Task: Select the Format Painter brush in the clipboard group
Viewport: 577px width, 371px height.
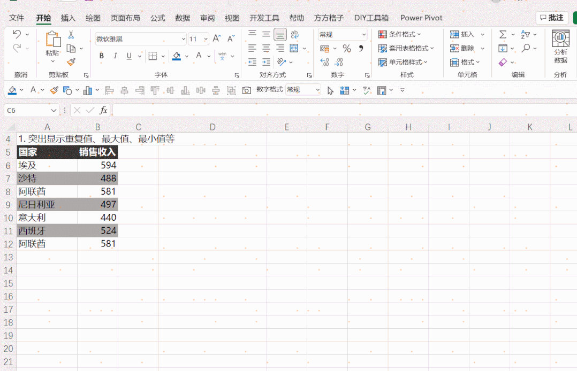Action: coord(71,62)
